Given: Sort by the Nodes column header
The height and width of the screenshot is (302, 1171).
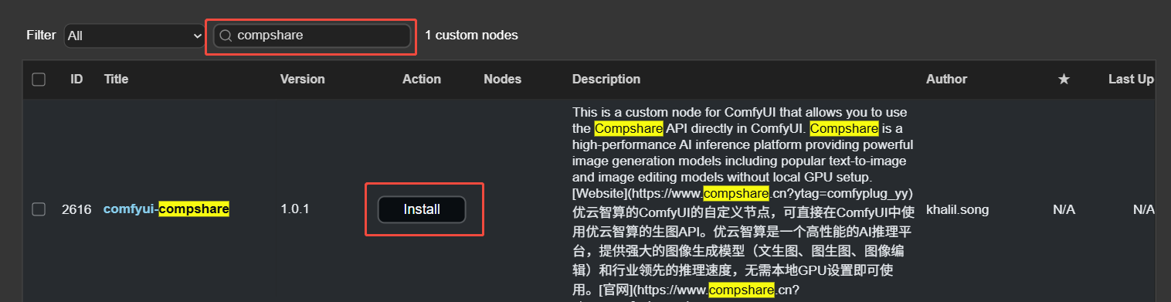Looking at the screenshot, I should click(x=503, y=80).
